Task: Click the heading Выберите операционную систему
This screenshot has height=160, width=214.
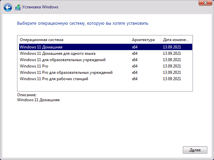Action: pyautogui.click(x=82, y=23)
